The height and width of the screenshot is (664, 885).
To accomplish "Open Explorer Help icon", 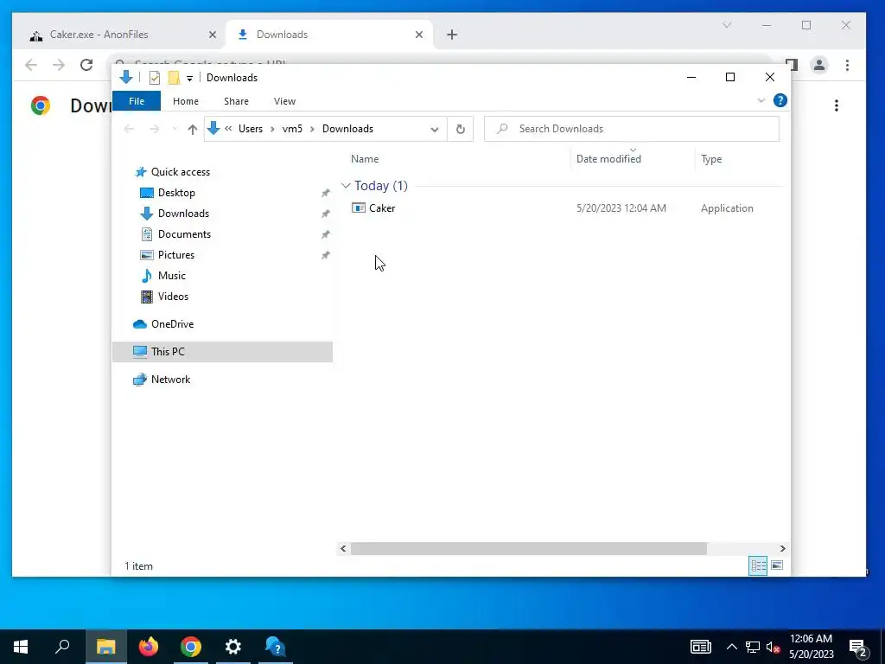I will pos(780,100).
